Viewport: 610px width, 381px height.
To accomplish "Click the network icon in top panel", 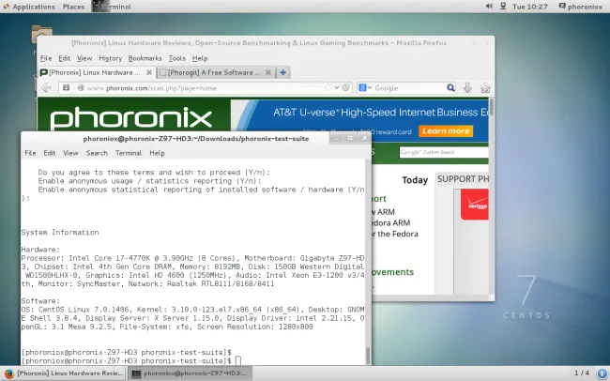I will click(503, 7).
